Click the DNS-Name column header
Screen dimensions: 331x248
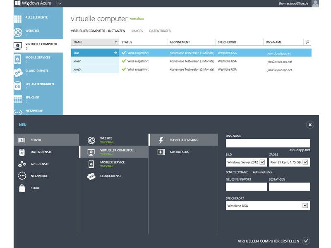(273, 42)
